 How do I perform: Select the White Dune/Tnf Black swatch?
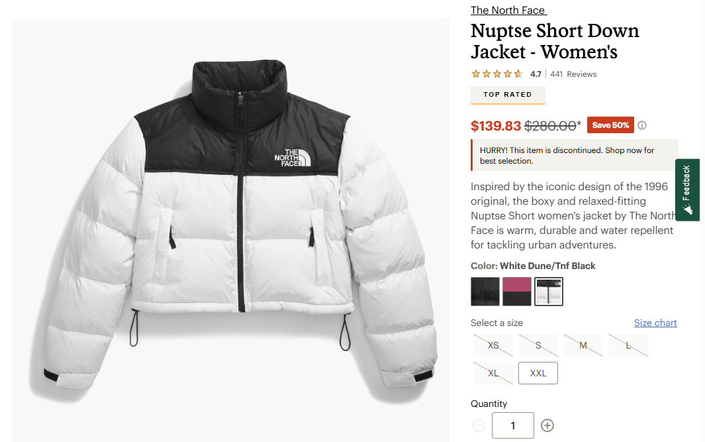point(549,292)
